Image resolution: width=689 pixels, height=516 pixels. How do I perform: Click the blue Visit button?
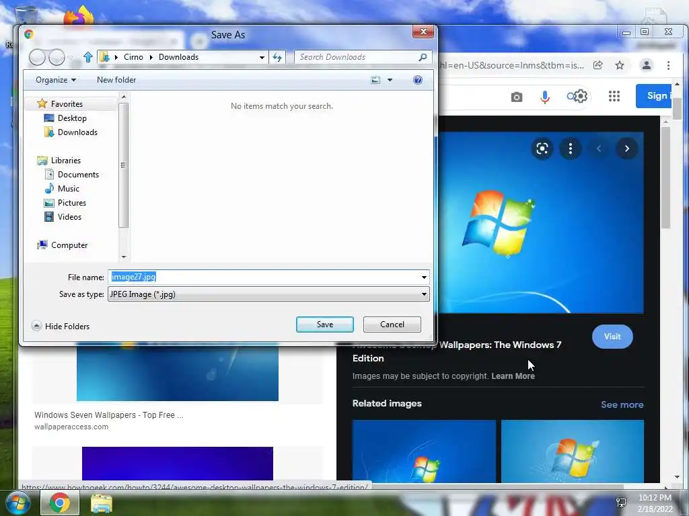pos(612,337)
